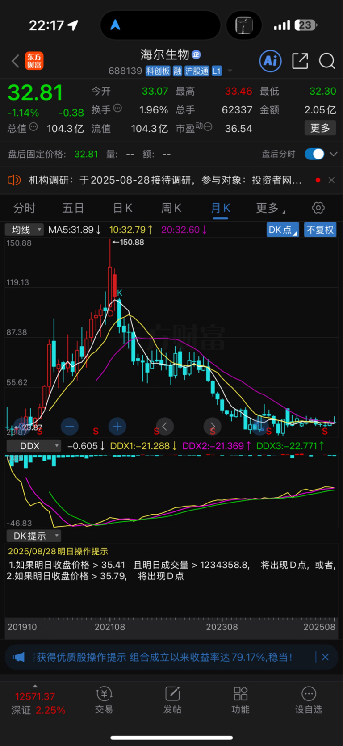Viewport: 343px width, 746px height.
Task: Tap the info icon next to 换手
Action: tap(117, 108)
